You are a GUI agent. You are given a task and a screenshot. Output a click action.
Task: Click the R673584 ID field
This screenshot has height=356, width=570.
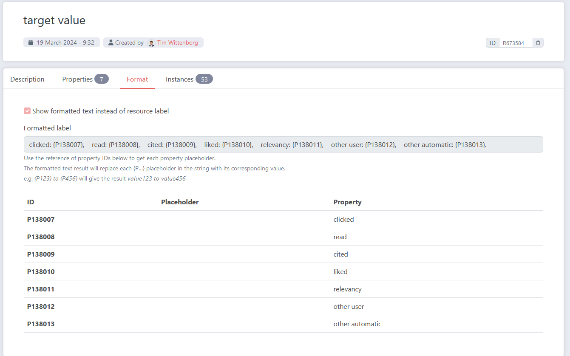click(x=515, y=43)
